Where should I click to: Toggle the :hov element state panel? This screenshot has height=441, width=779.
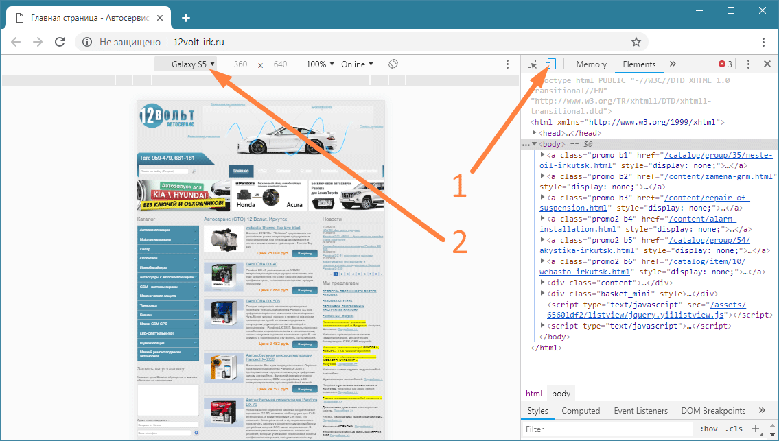coord(708,429)
